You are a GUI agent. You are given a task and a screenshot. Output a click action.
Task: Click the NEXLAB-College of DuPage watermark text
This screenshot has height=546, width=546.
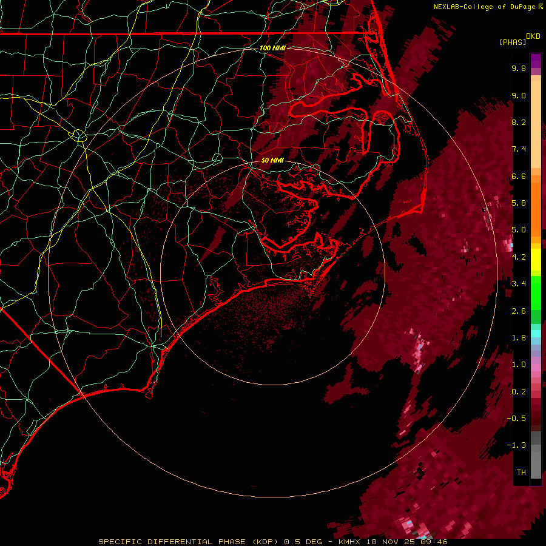(x=488, y=7)
